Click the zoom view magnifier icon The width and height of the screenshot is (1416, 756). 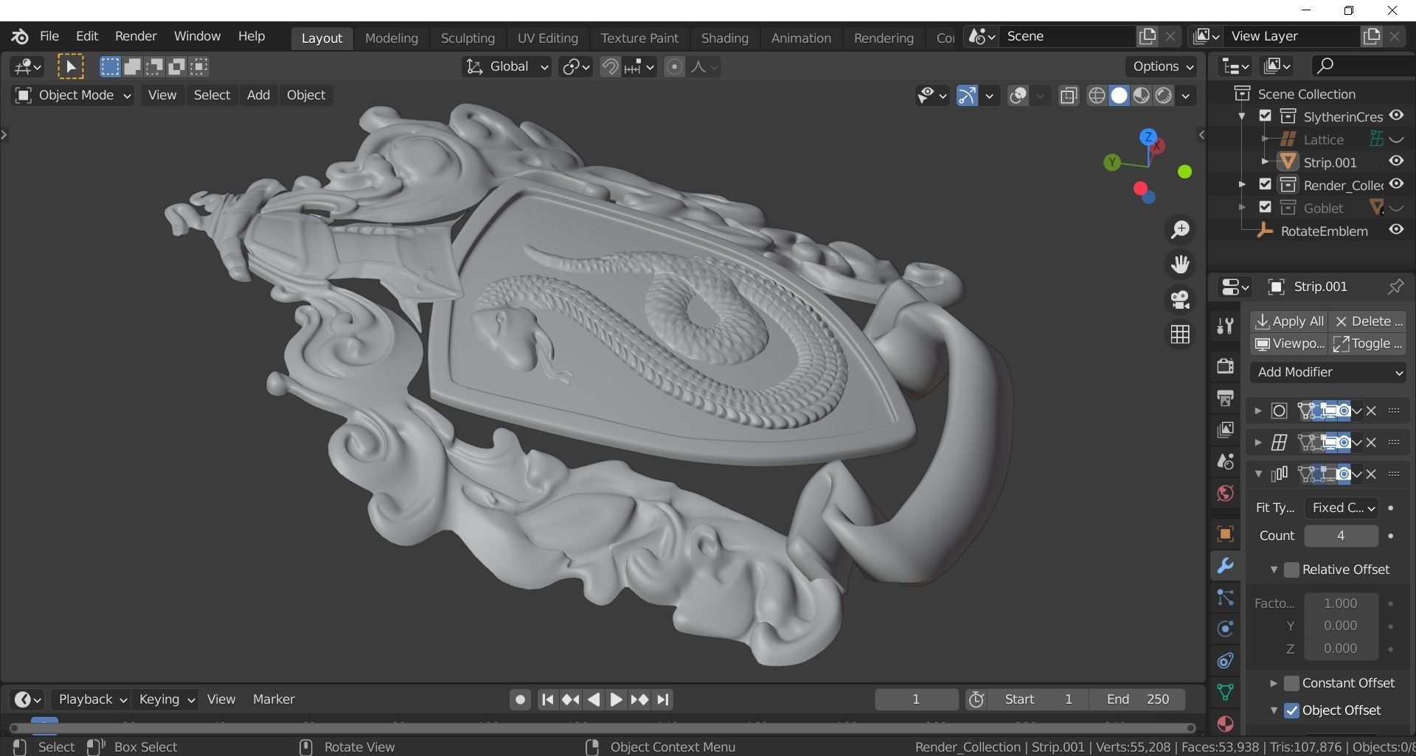coord(1180,230)
